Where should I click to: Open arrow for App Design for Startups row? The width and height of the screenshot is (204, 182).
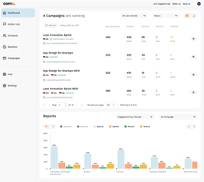pos(193,56)
